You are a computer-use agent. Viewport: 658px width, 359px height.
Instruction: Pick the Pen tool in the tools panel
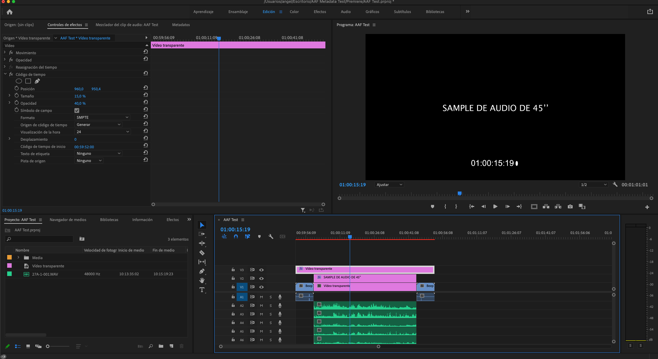[x=202, y=271]
